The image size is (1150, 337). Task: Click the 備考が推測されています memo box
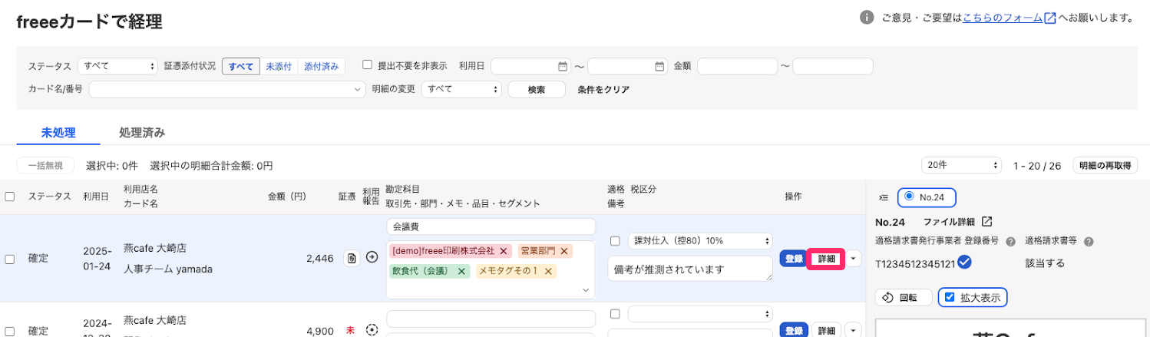(690, 268)
